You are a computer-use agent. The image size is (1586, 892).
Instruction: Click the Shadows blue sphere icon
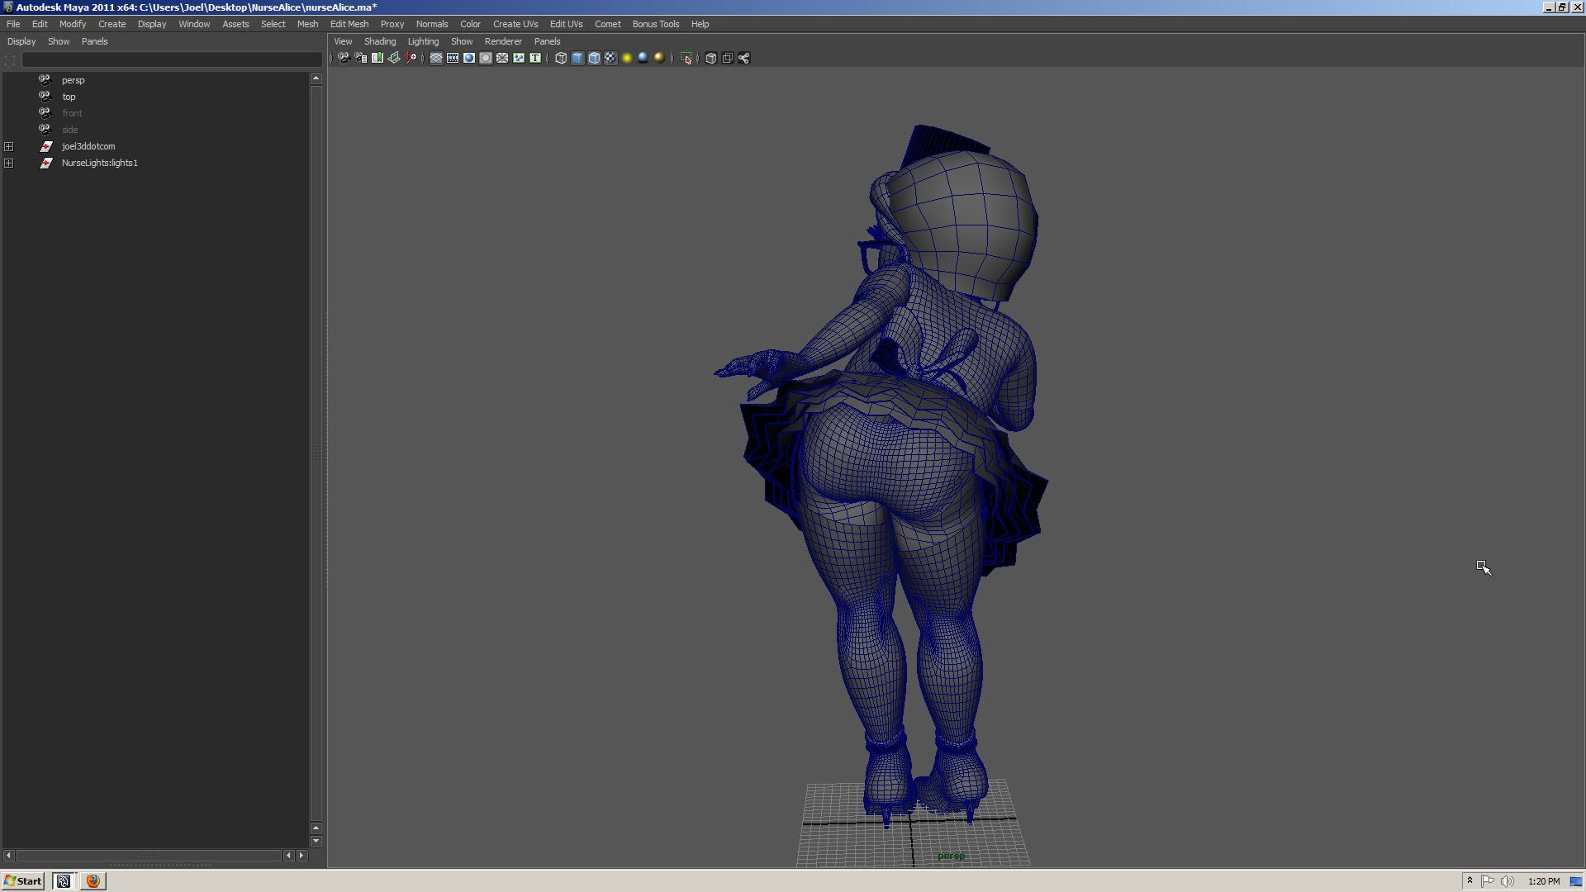[x=643, y=58]
